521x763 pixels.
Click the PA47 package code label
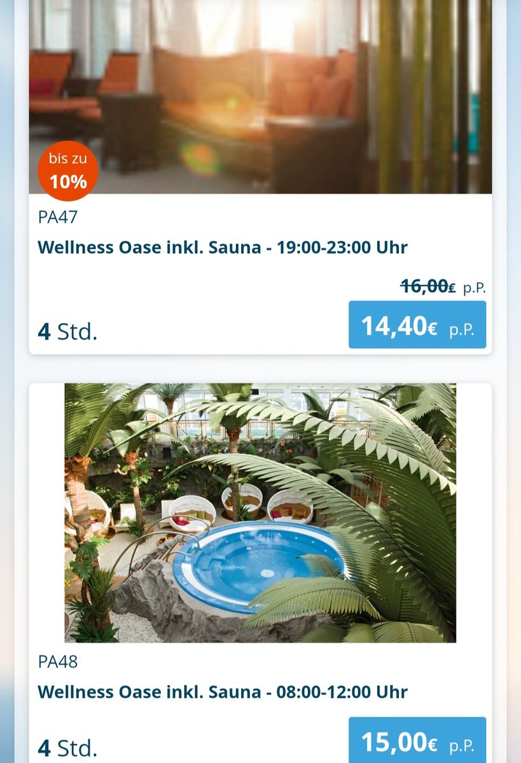tap(58, 217)
